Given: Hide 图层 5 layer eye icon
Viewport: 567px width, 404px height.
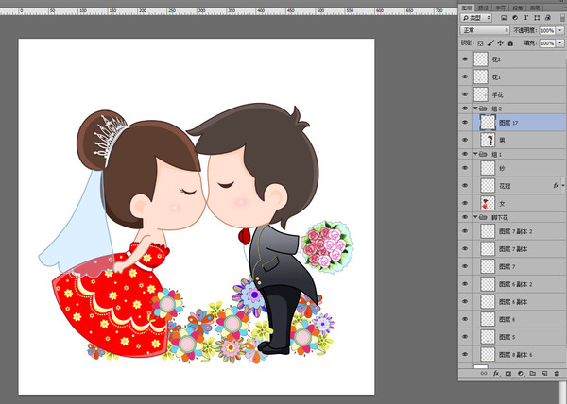Looking at the screenshot, I should [465, 337].
